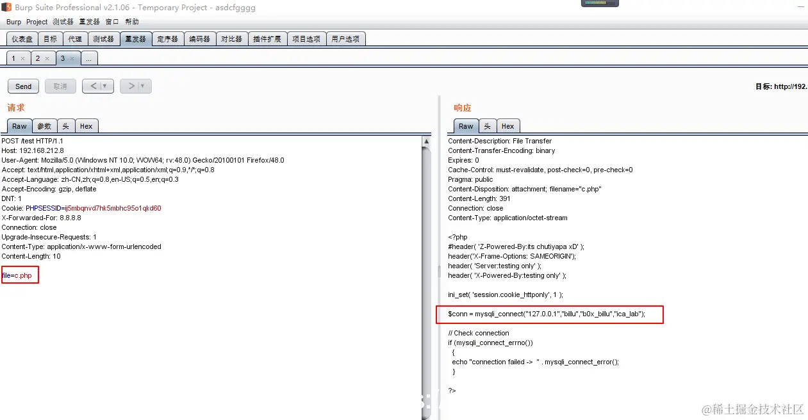The image size is (808, 420).
Task: Close repeater tab 2 with its ×
Action: [x=47, y=58]
